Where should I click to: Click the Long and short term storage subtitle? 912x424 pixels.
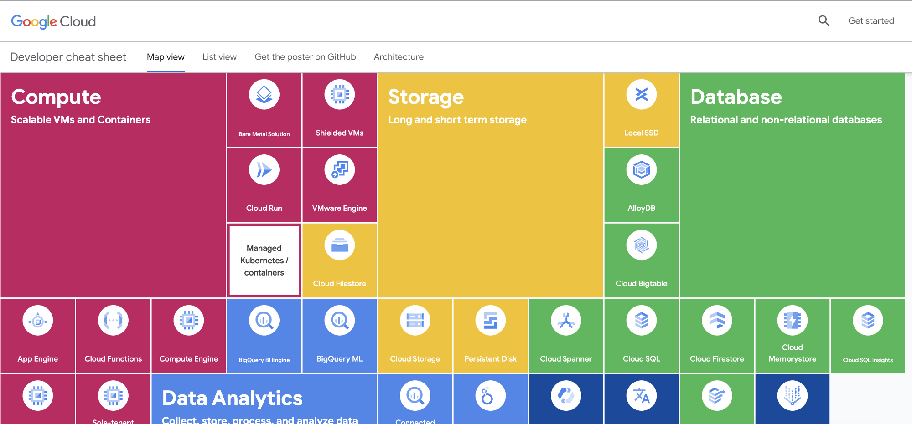point(457,120)
